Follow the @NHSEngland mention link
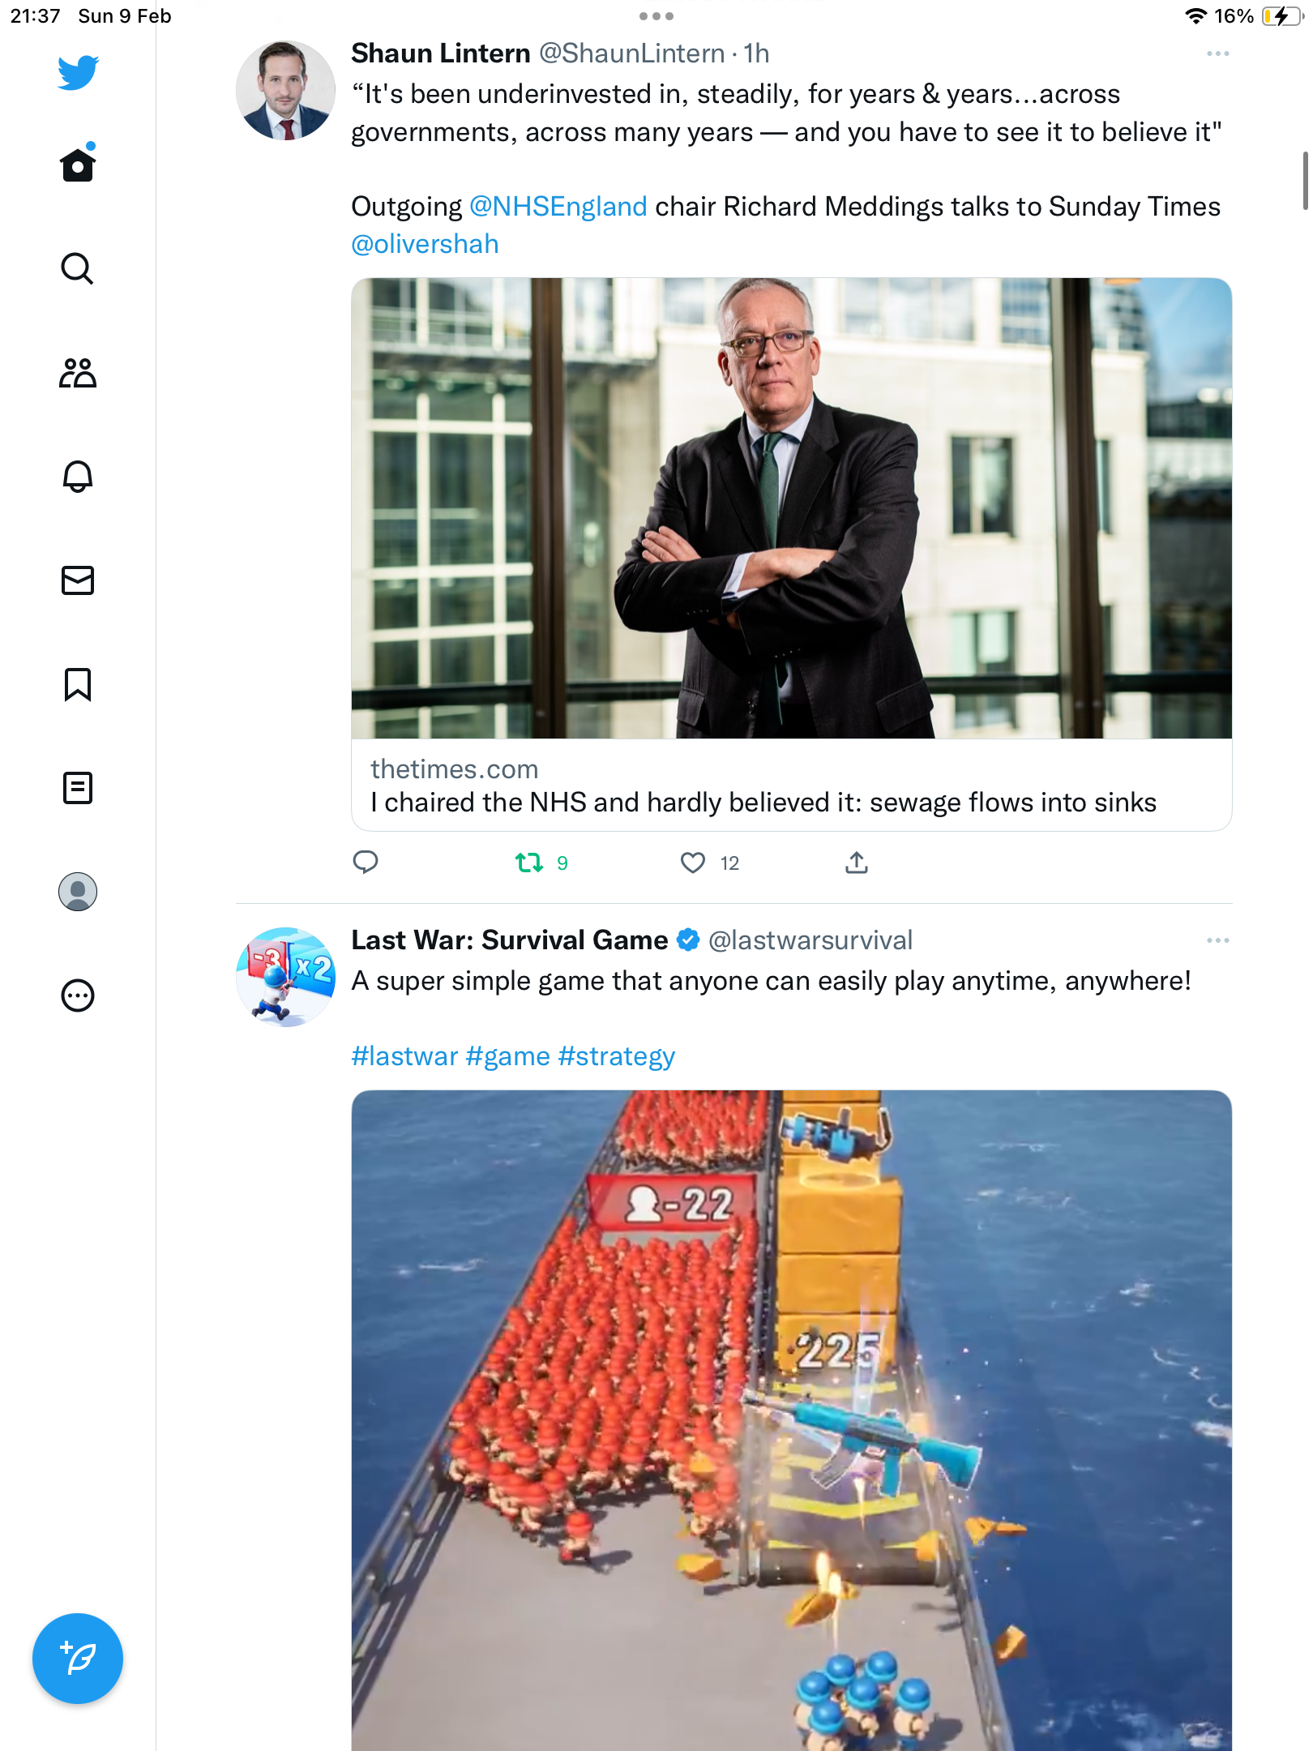 tap(558, 207)
